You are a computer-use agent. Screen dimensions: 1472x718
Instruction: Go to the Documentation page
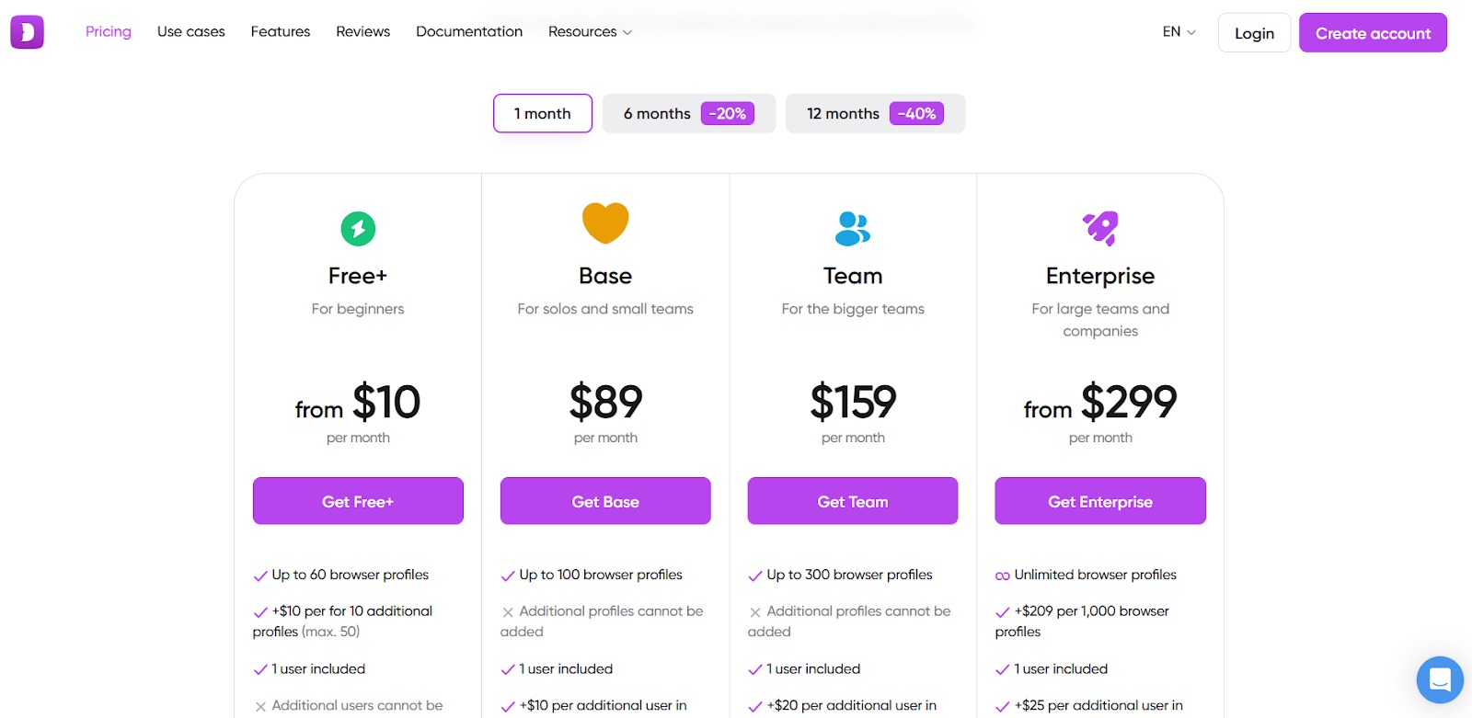coord(469,31)
